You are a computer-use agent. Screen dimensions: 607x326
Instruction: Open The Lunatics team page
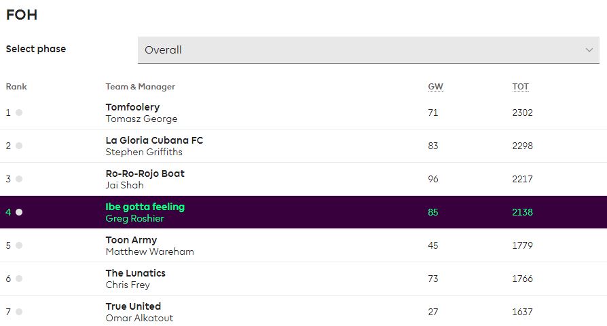click(x=136, y=273)
